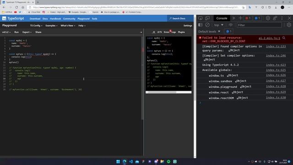The height and width of the screenshot is (165, 293).
Task: Click the Search Docs field
Action: click(x=180, y=18)
